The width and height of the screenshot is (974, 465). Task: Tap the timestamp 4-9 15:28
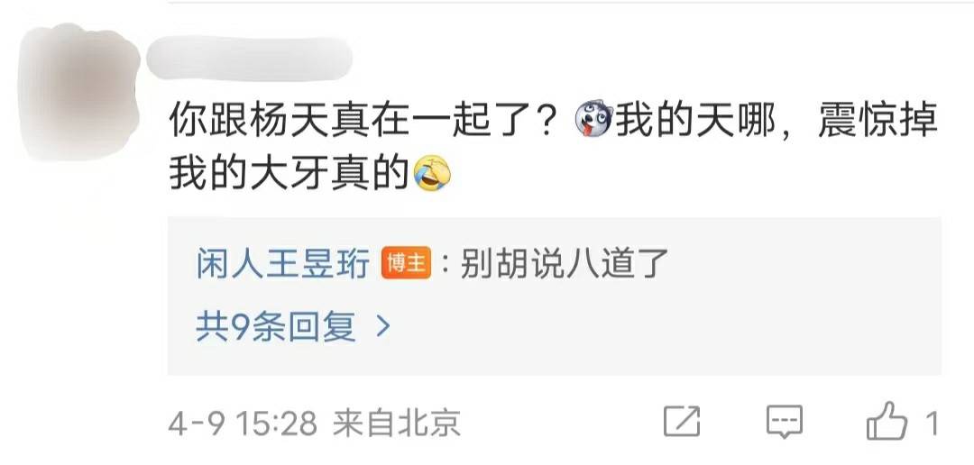tap(243, 424)
